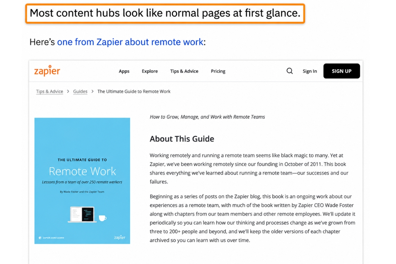Go to the Pricing page
This screenshot has height=264, width=396.
(x=218, y=71)
